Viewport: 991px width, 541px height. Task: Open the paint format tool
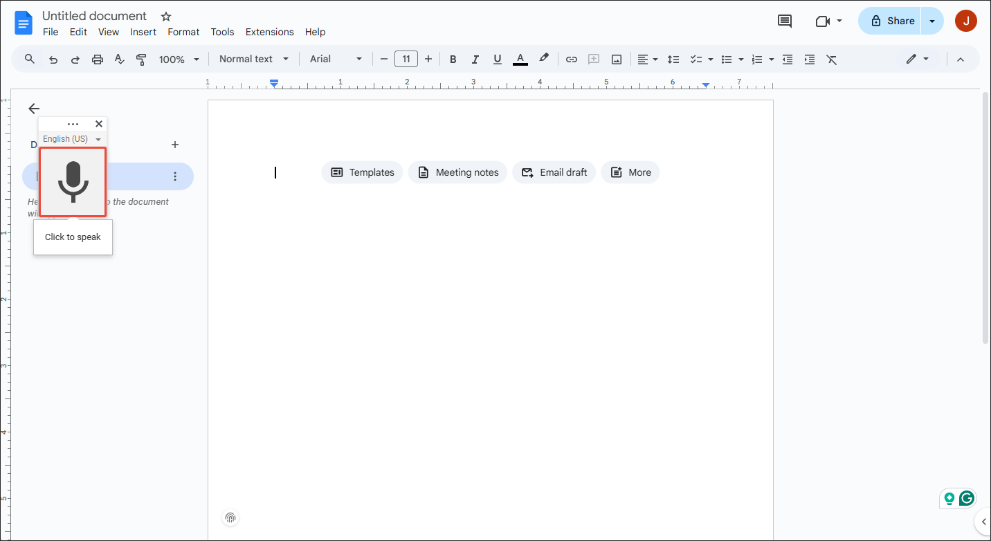141,59
